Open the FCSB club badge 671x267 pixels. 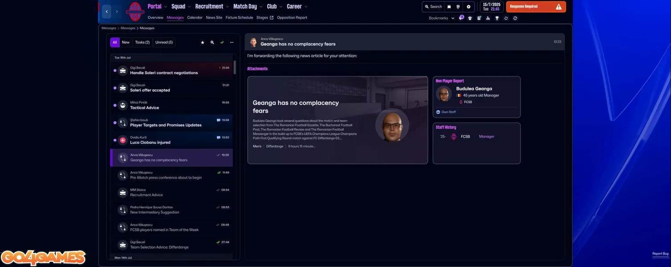pyautogui.click(x=134, y=12)
